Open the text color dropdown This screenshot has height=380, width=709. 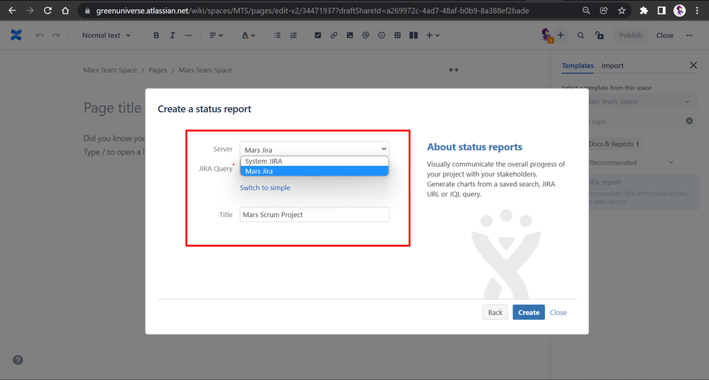248,35
